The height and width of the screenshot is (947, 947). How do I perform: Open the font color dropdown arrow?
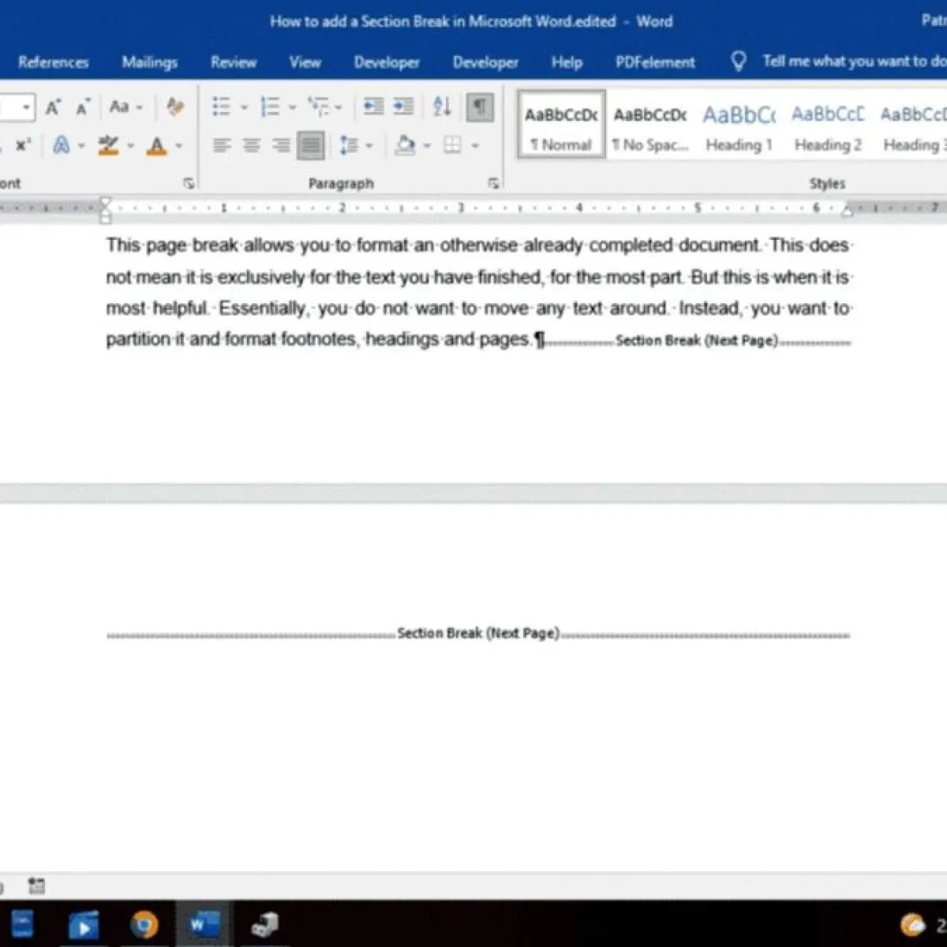pyautogui.click(x=179, y=146)
